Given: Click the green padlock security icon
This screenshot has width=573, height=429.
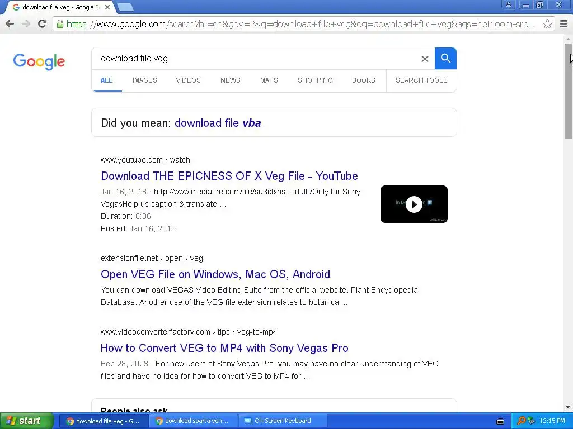Looking at the screenshot, I should [60, 24].
